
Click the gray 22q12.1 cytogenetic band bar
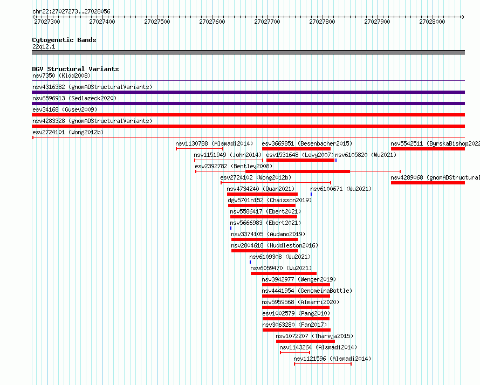coord(248,52)
